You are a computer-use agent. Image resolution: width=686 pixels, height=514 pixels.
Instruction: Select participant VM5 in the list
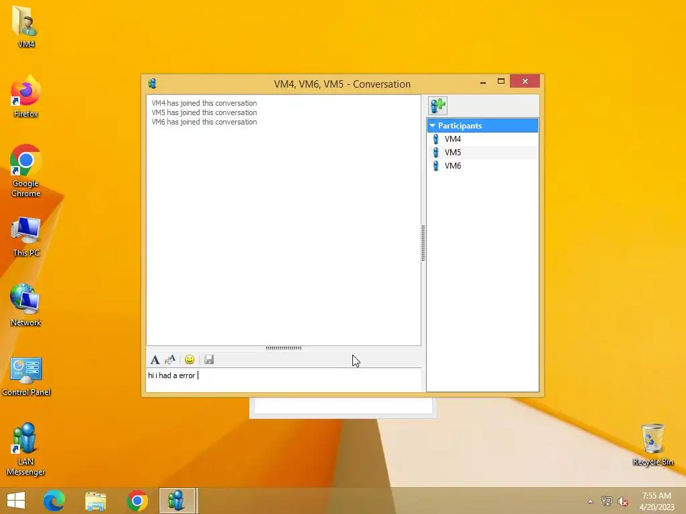point(482,153)
